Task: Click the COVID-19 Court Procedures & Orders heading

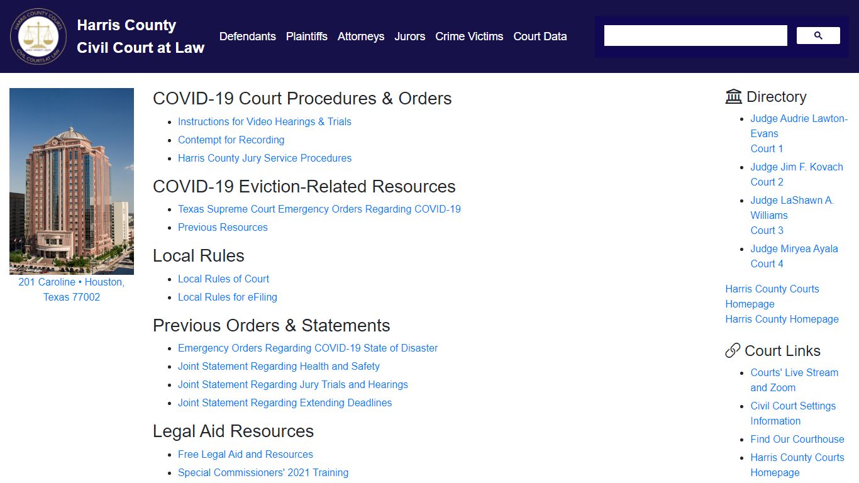Action: 302,99
